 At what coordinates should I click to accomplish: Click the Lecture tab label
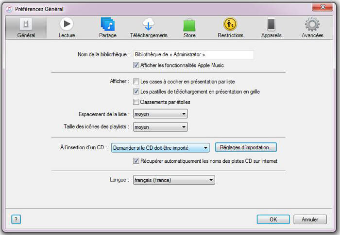point(67,35)
